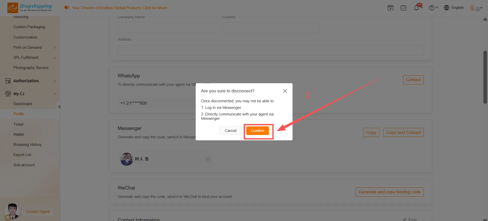The width and height of the screenshot is (488, 221).
Task: Open the video tutorial icon in header
Action: point(390,8)
